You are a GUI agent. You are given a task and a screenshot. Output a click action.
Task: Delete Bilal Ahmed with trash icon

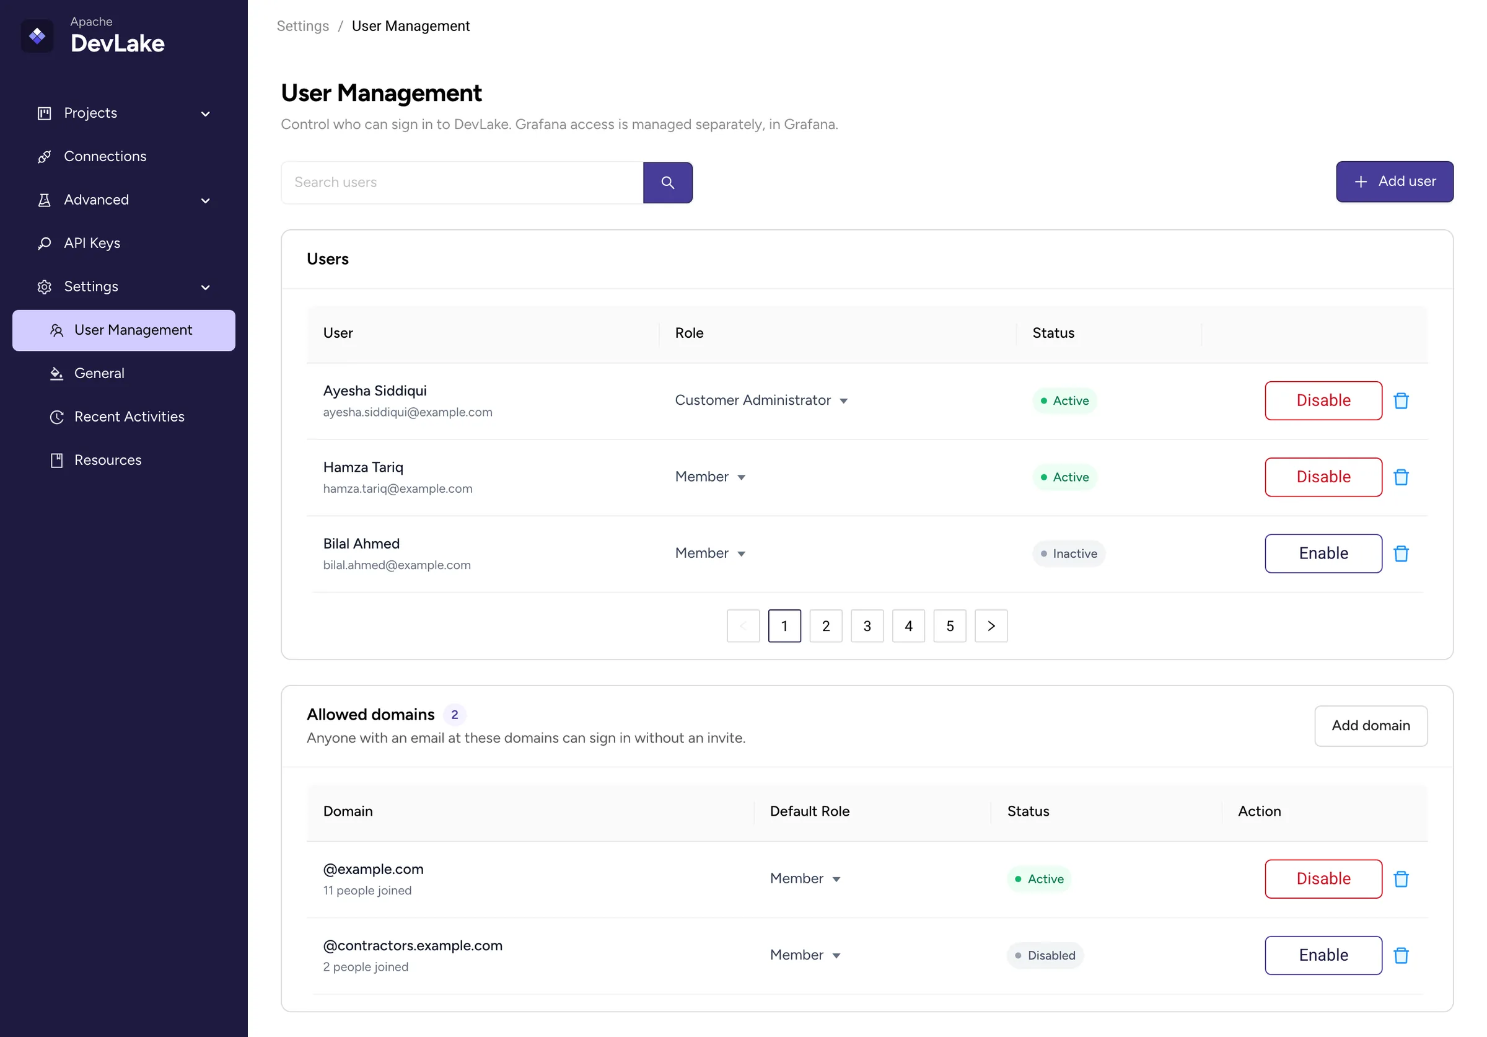pyautogui.click(x=1401, y=554)
